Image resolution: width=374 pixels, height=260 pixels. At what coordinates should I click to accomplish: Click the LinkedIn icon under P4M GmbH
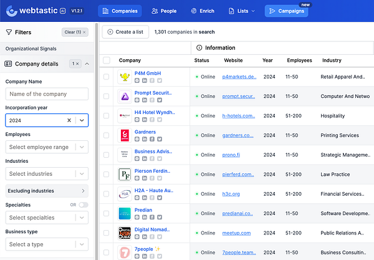click(145, 81)
